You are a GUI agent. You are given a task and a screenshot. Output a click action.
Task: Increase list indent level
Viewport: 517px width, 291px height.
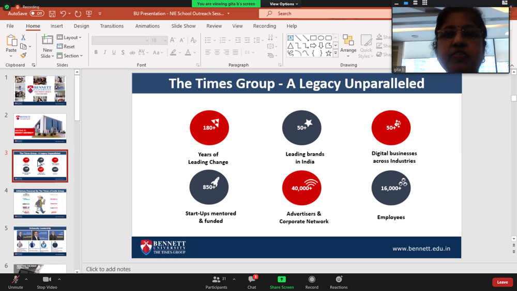click(247, 40)
